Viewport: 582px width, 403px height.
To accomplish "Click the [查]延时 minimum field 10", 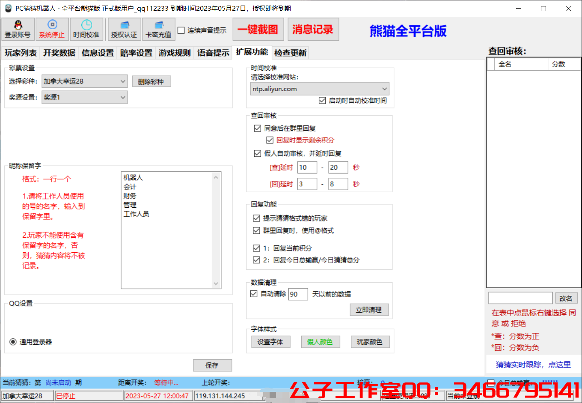I will point(307,167).
